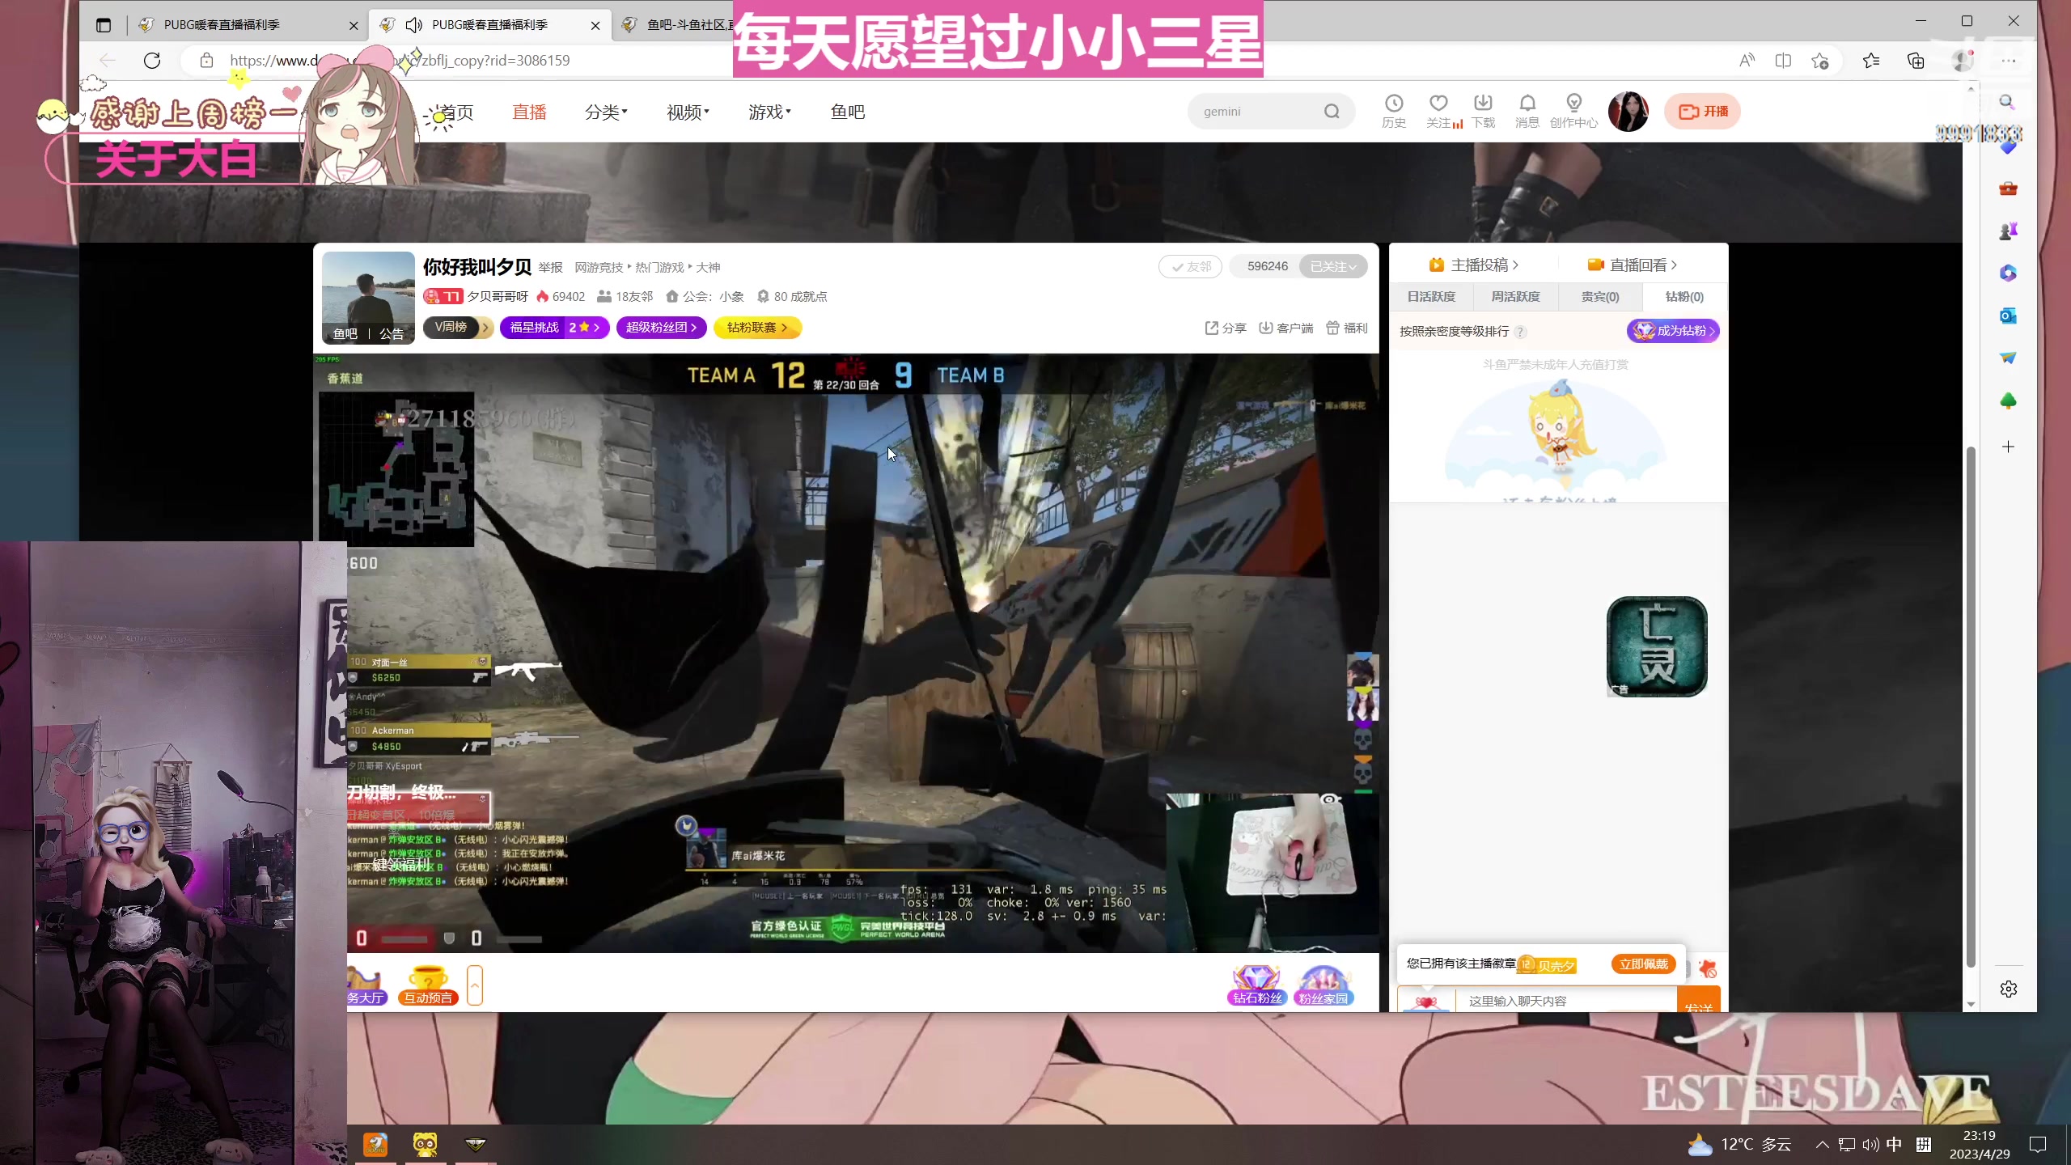Click 福利 gift benefits link
Viewport: 2071px width, 1165px height.
pos(1347,328)
